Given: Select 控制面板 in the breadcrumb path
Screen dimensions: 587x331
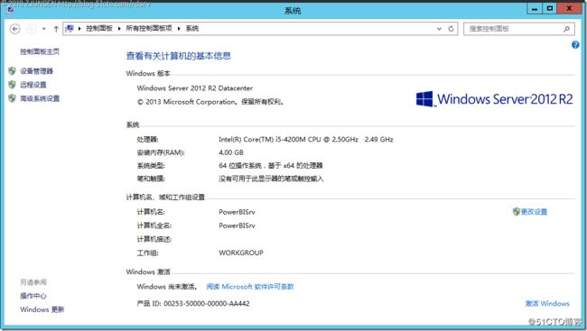Looking at the screenshot, I should [x=99, y=29].
